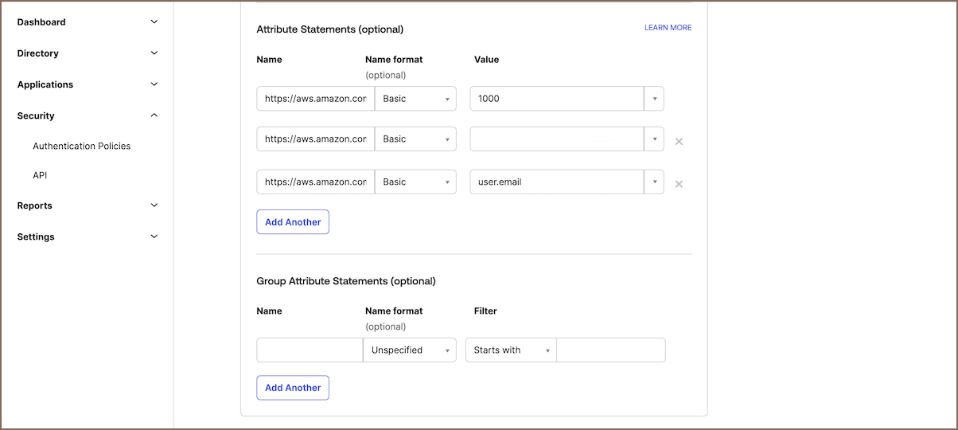Open the API page under Security

coord(40,175)
